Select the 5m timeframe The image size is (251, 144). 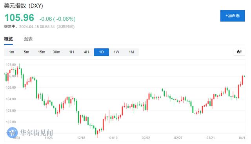coord(26,52)
